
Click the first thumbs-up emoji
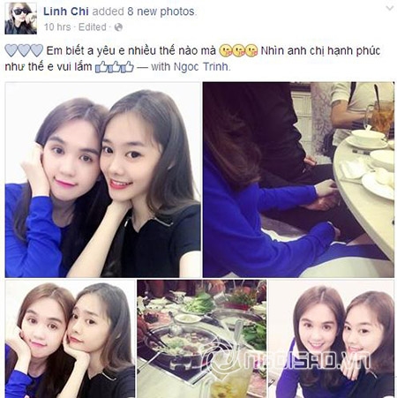click(x=101, y=67)
